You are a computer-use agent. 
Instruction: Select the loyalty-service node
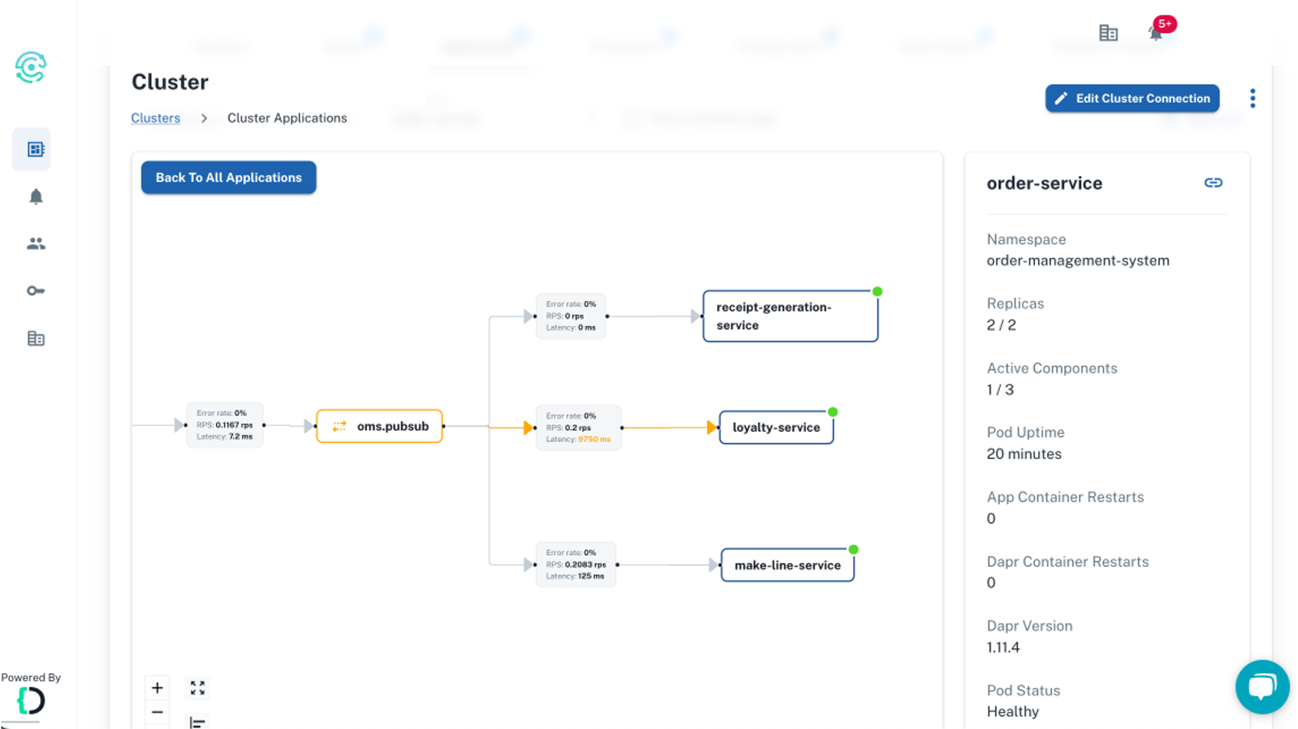click(x=776, y=427)
